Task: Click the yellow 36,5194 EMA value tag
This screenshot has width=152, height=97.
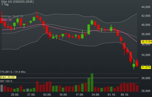Action: (146, 42)
